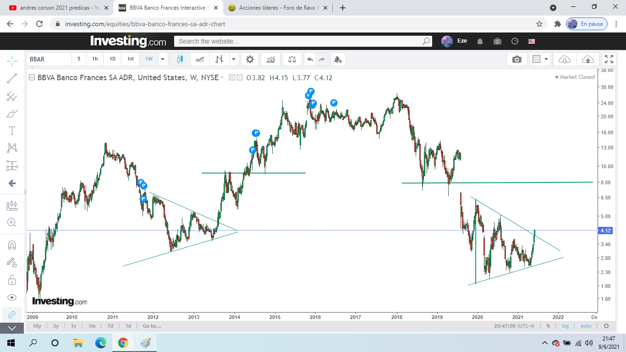Open the US flag edition selector
This screenshot has height=352, width=626.
coord(532,41)
